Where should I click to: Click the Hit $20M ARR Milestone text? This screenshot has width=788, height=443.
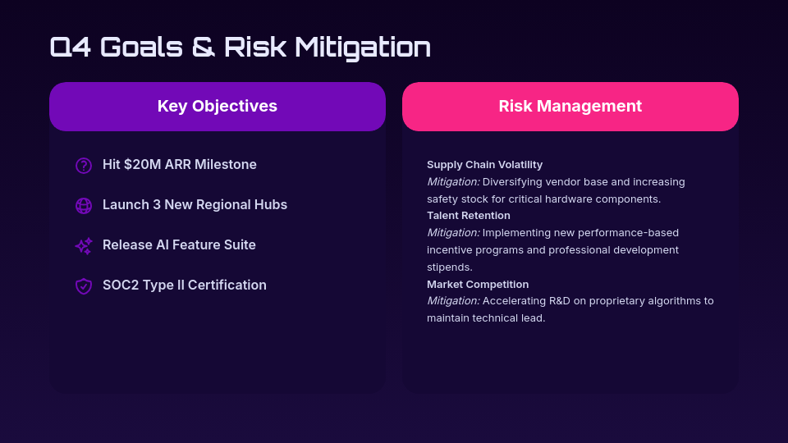(x=180, y=165)
